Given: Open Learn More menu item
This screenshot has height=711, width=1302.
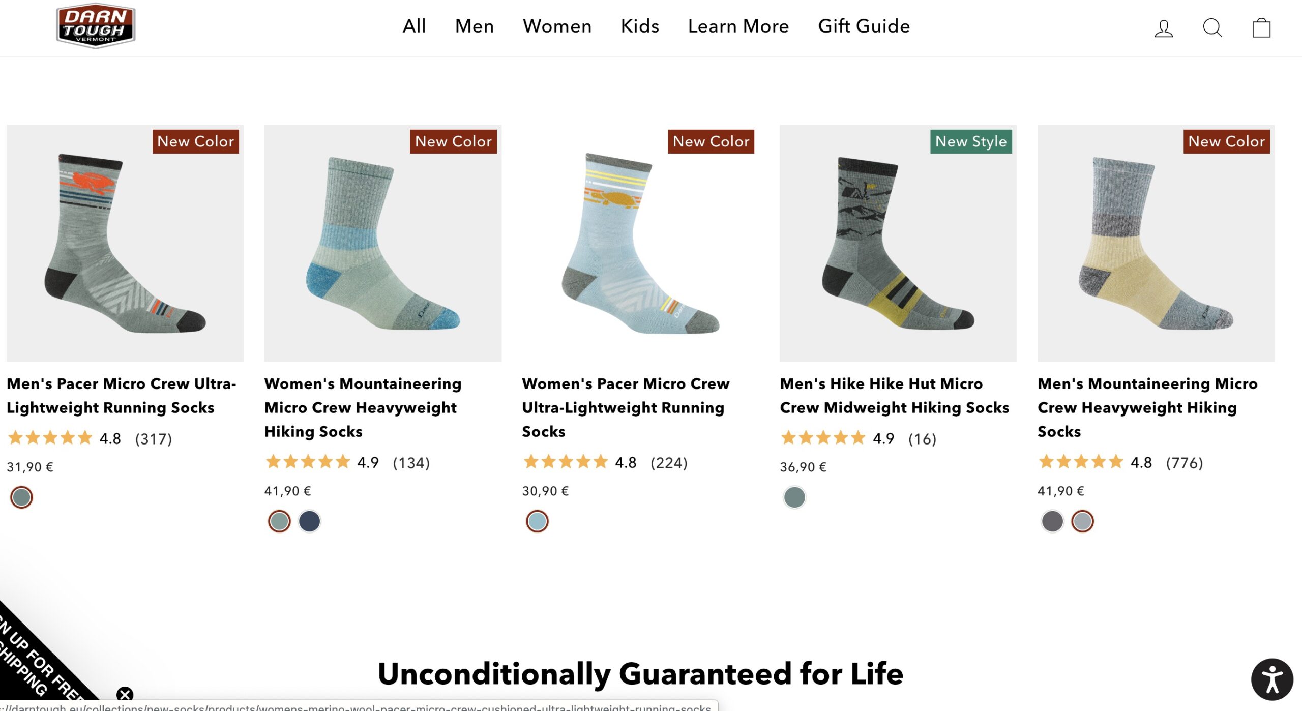Looking at the screenshot, I should pyautogui.click(x=738, y=26).
